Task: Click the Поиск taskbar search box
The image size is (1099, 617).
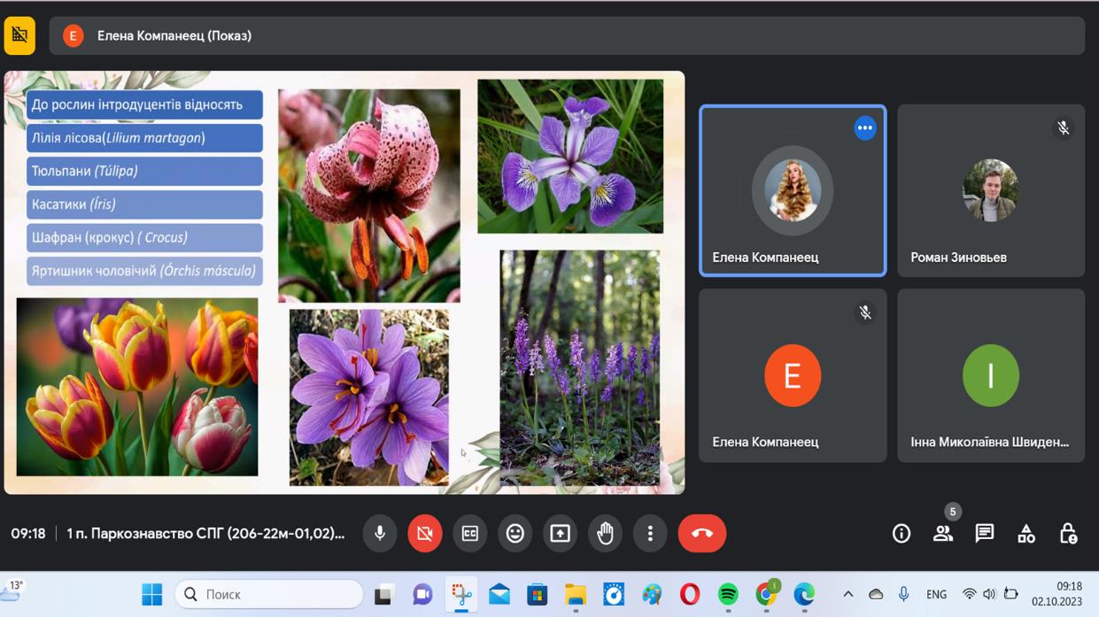Action: pos(270,594)
